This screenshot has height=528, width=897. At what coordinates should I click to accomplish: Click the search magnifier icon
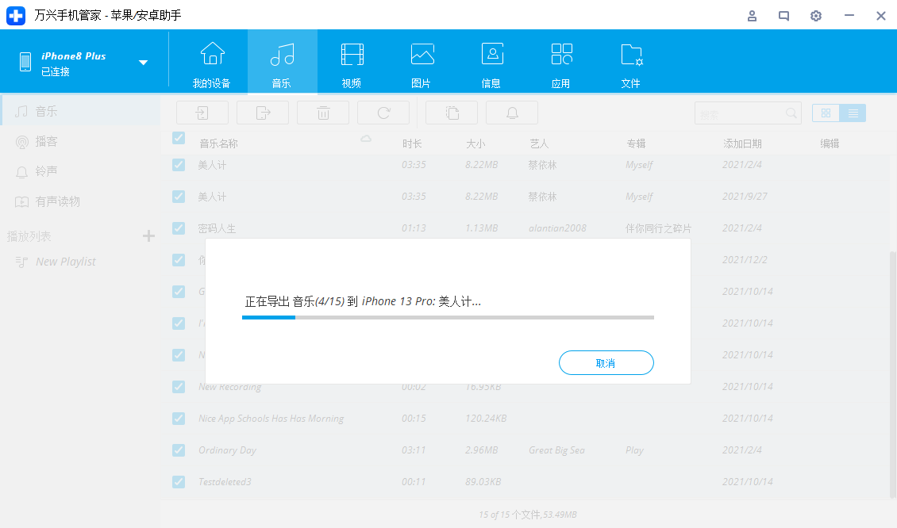(791, 113)
